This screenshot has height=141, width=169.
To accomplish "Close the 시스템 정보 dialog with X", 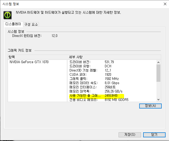I will [x=165, y=4].
